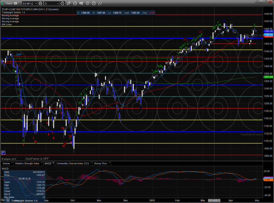Click the 1393.50 last price label
The width and height of the screenshot is (274, 203).
click(x=268, y=31)
